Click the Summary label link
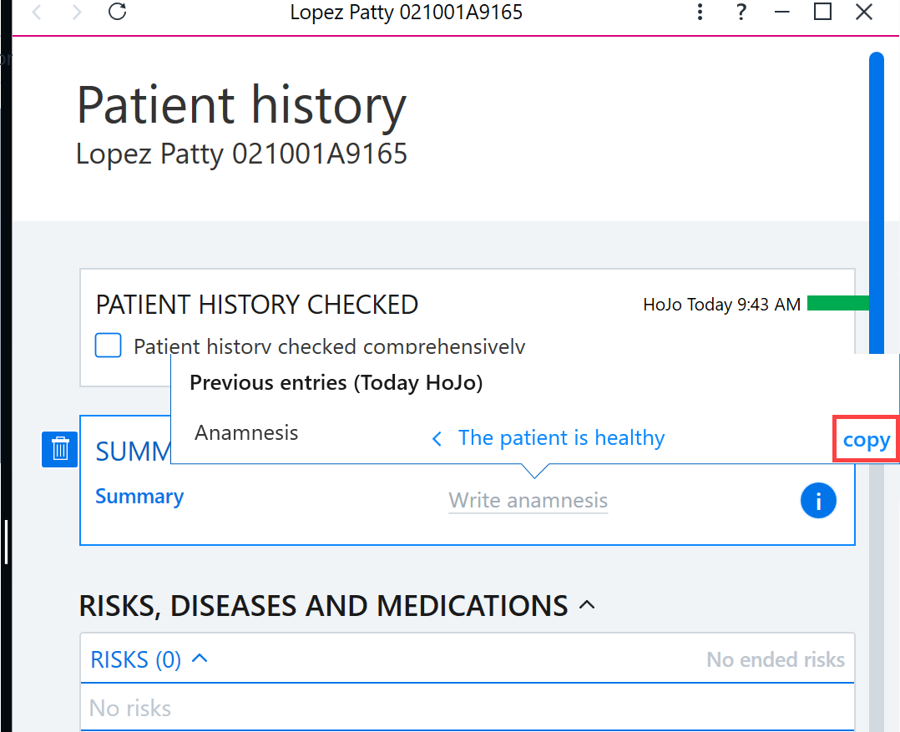This screenshot has width=900, height=732. (x=139, y=497)
